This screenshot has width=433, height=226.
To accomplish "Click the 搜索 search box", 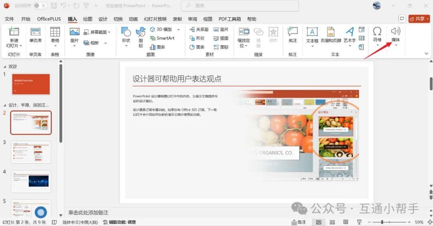I will click(x=240, y=6).
